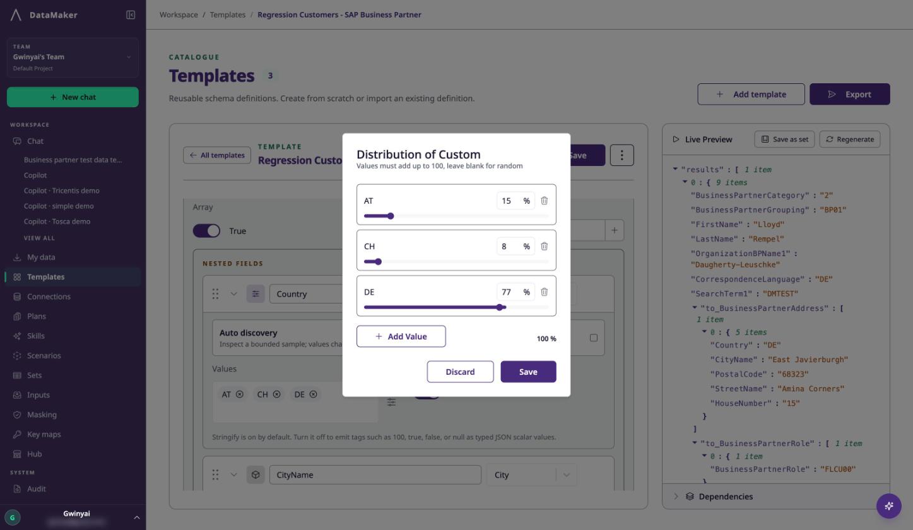Open the AI assistant sparkle button
Viewport: 913px width, 530px height.
[888, 505]
